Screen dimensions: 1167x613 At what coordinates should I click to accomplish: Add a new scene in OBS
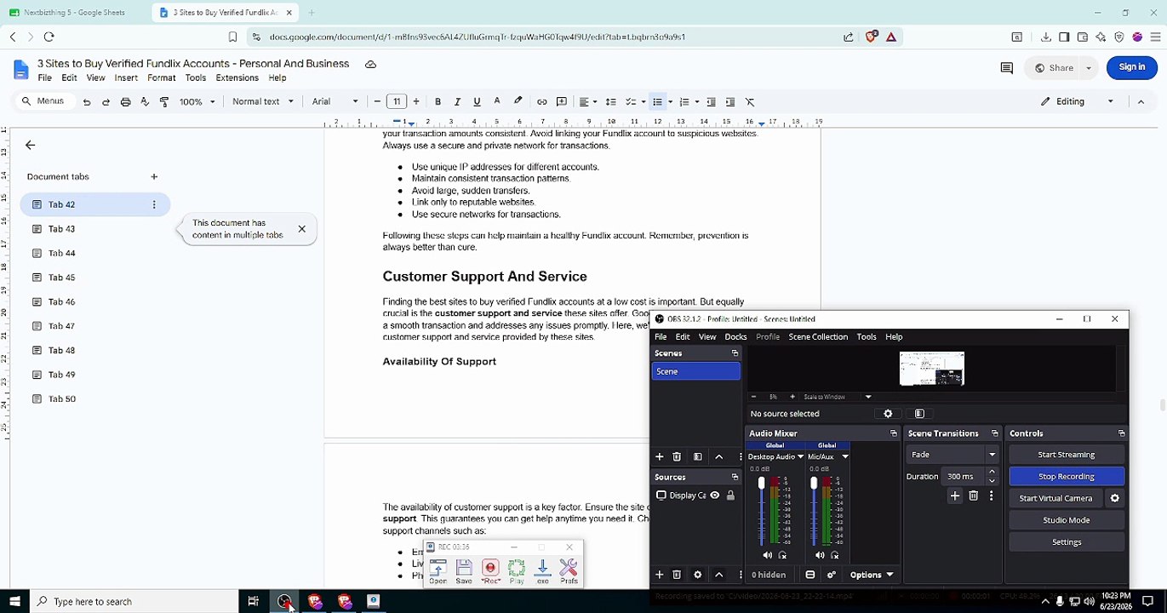click(x=659, y=457)
